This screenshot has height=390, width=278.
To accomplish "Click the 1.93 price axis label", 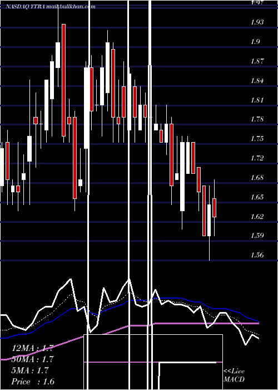I will pyautogui.click(x=257, y=22).
